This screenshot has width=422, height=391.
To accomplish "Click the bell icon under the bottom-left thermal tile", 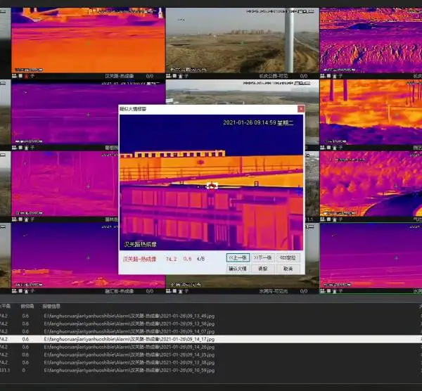I will (x=26, y=291).
